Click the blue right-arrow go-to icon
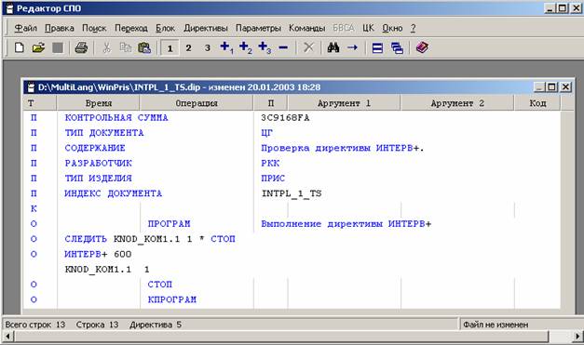The width and height of the screenshot is (584, 345). (352, 47)
